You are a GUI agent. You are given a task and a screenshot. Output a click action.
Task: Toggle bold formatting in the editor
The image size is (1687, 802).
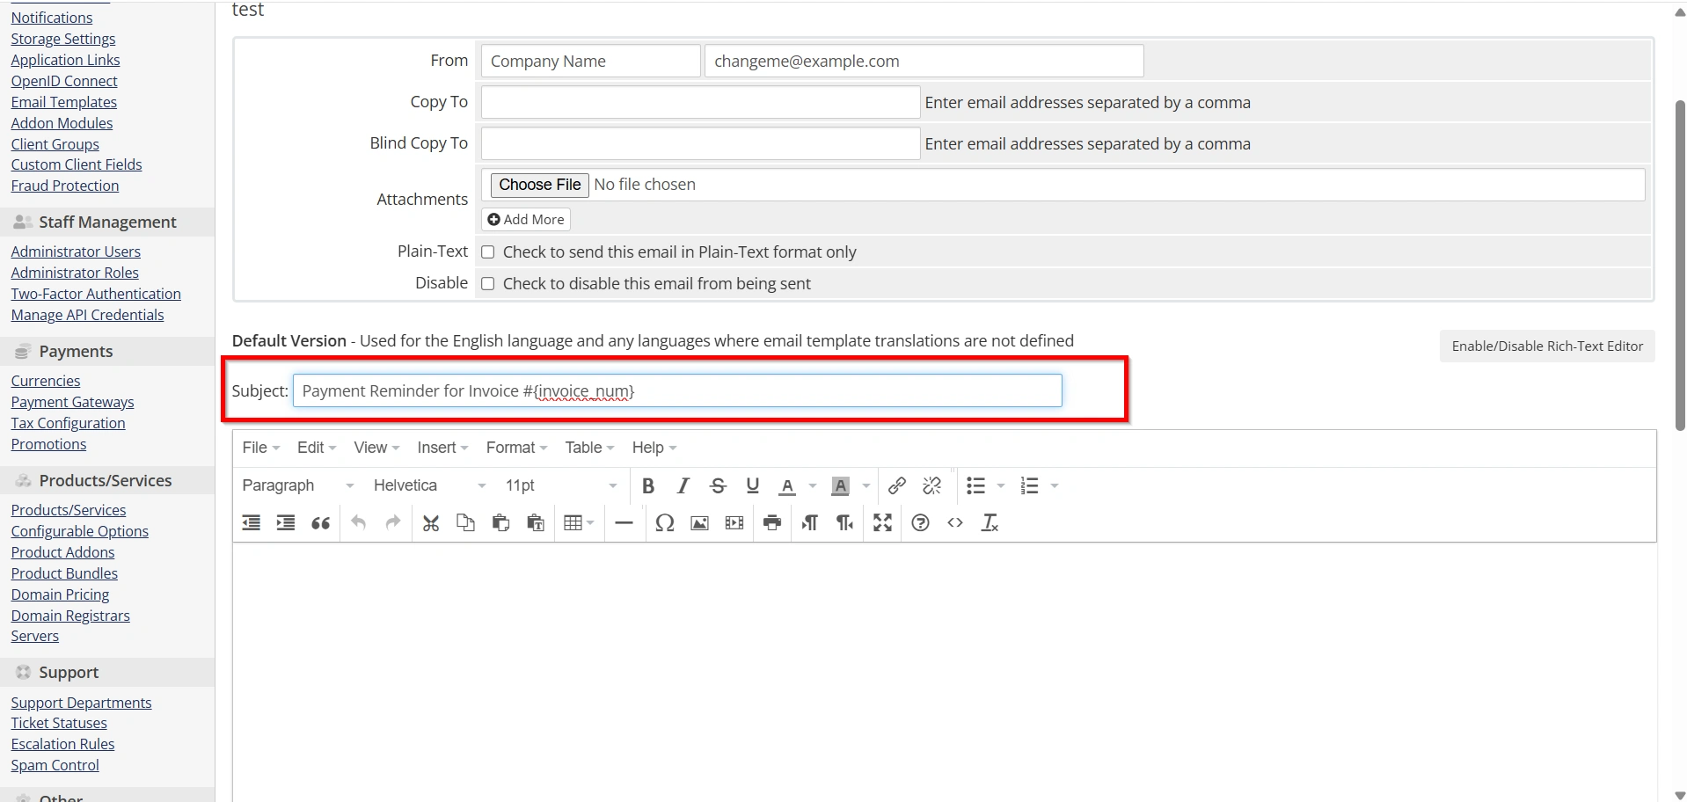[x=648, y=485]
